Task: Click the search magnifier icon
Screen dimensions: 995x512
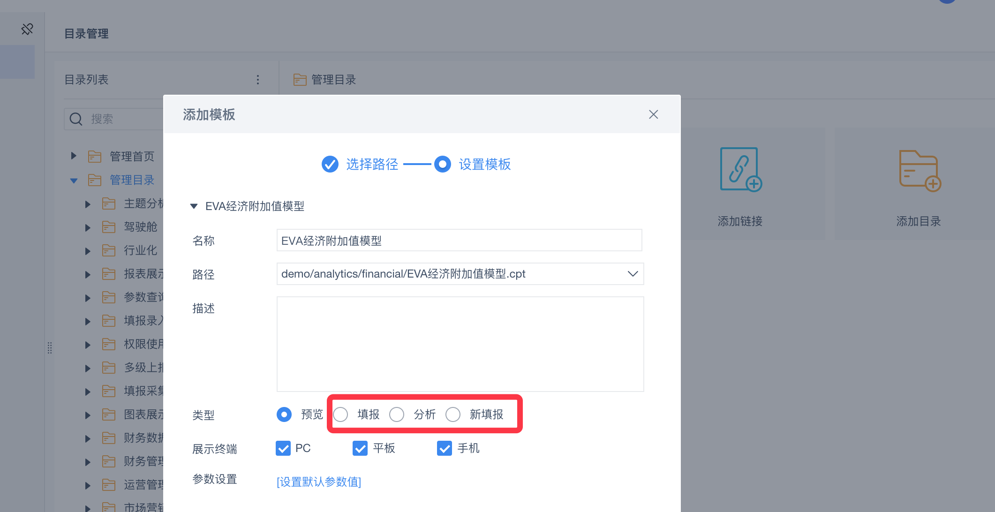Action: click(x=76, y=119)
